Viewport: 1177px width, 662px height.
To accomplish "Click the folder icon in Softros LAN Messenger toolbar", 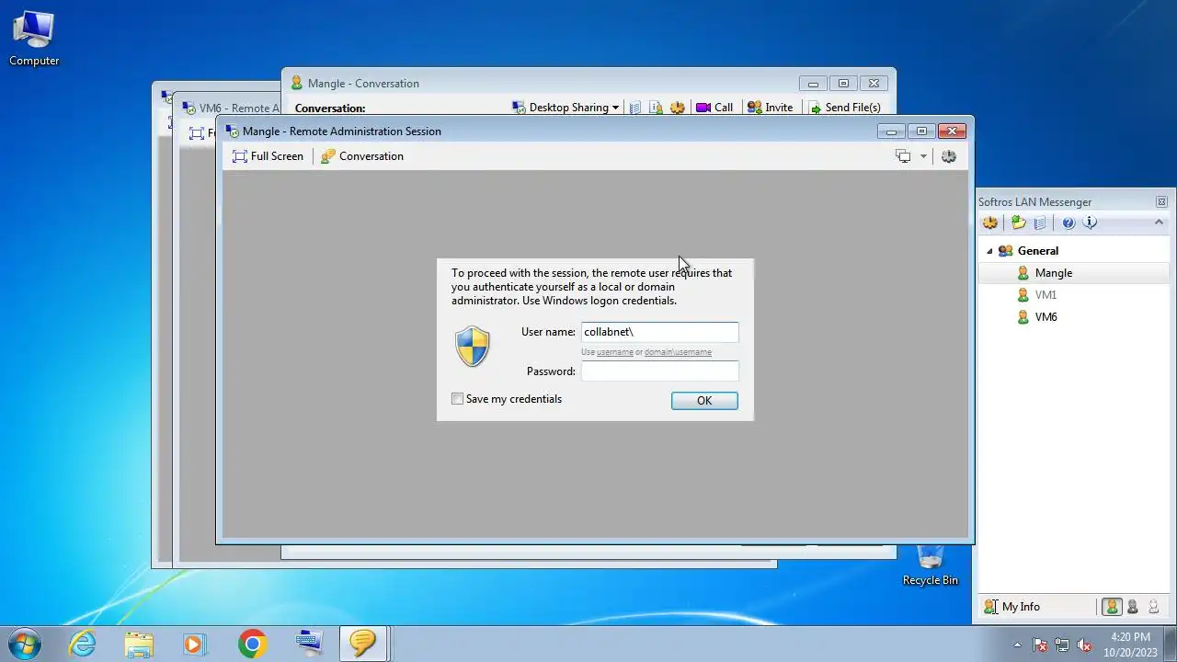I will point(1018,223).
